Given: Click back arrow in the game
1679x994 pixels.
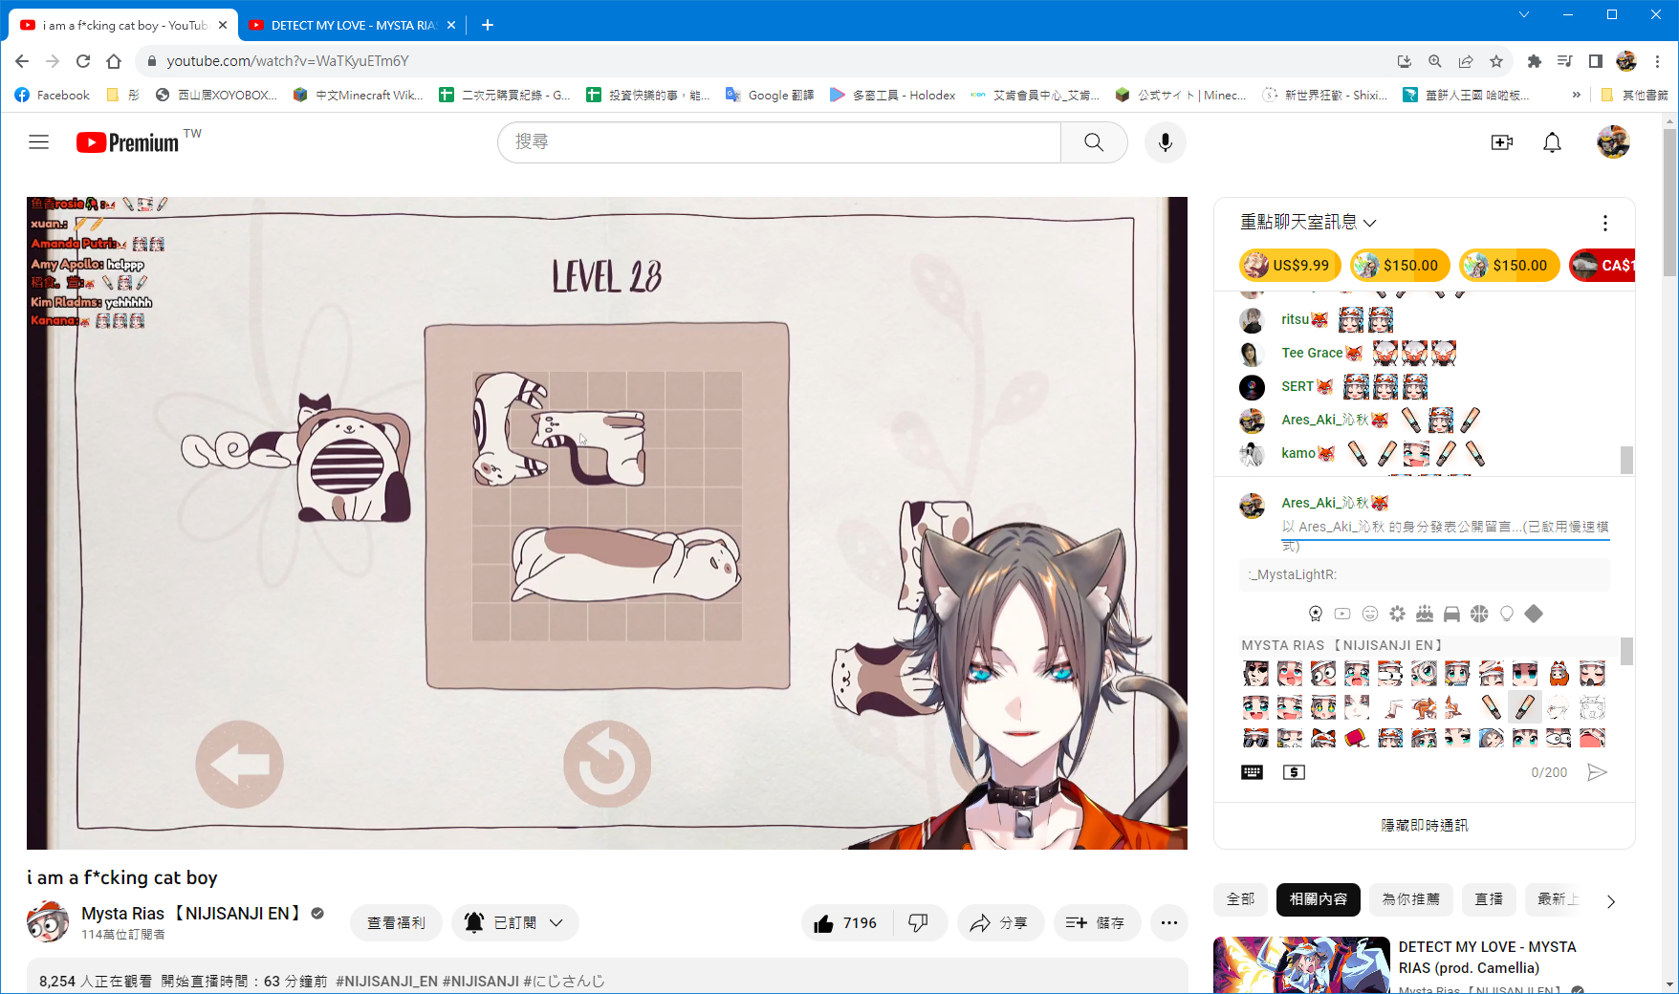Looking at the screenshot, I should 239,765.
